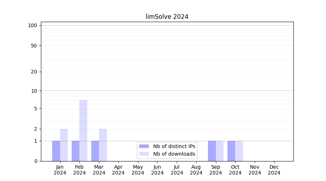326x181 pixels.
Task: Select the Oct 2024 downloads bar
Action: click(239, 151)
